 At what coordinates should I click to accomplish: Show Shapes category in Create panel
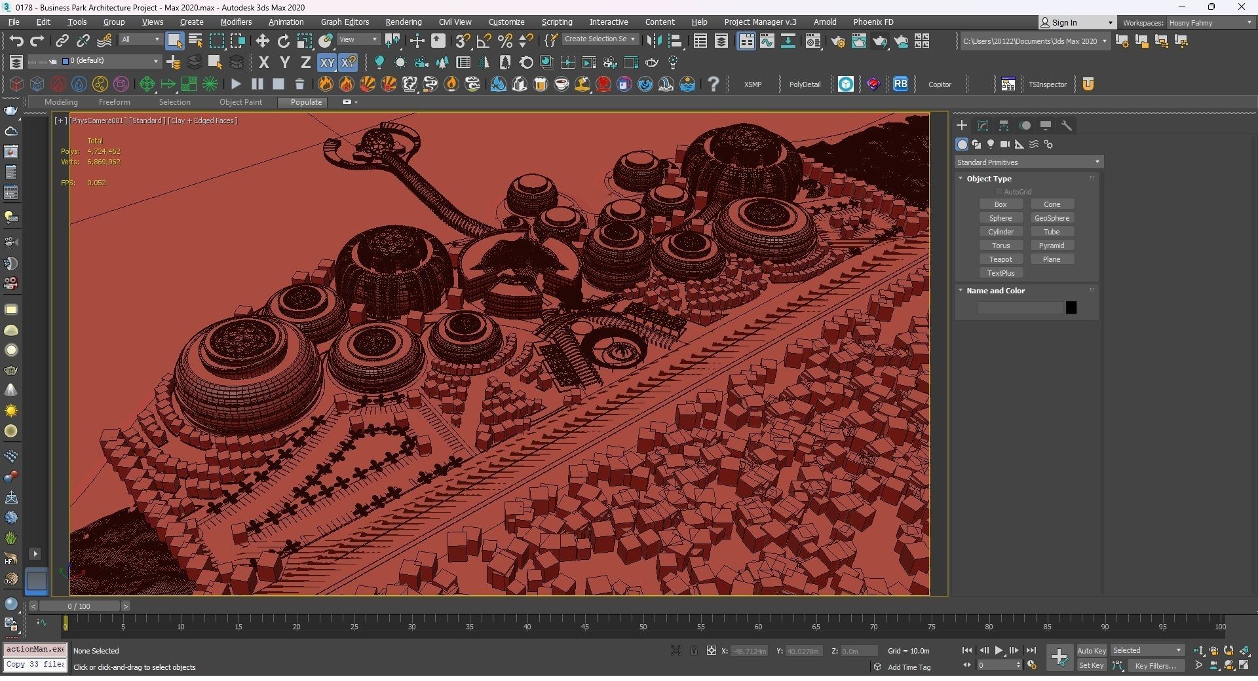[x=976, y=144]
